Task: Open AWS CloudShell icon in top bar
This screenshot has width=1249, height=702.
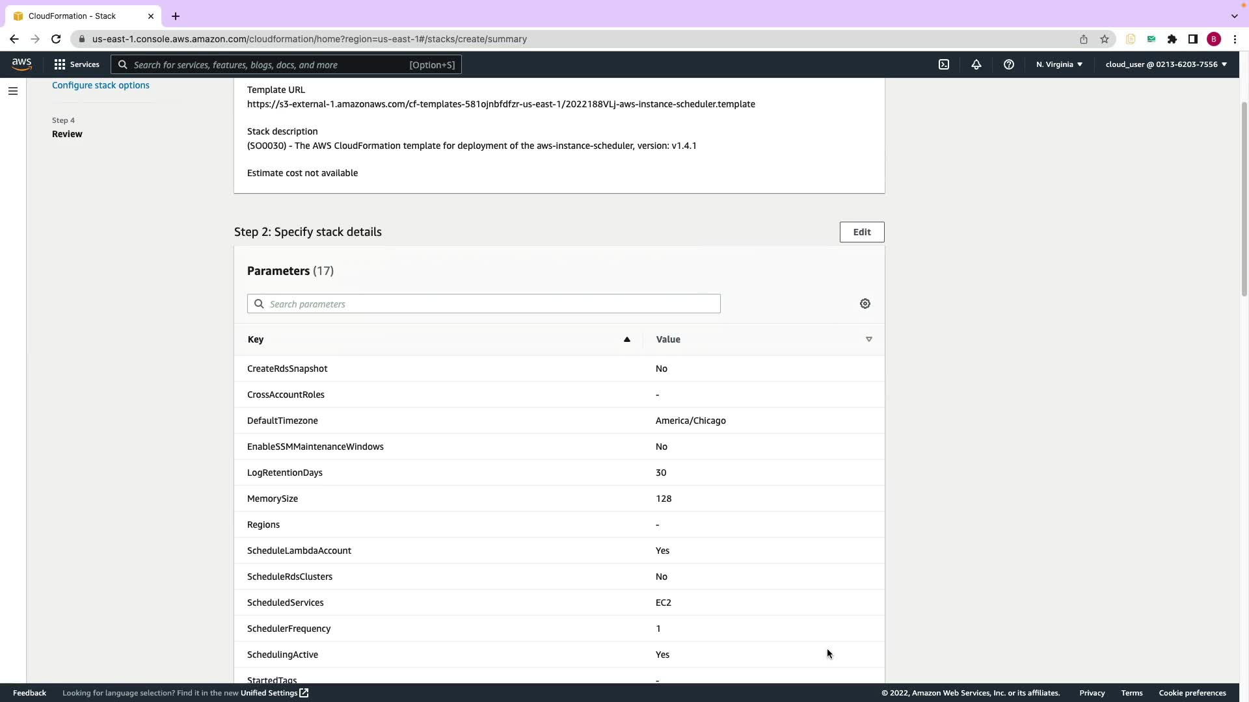Action: (944, 64)
